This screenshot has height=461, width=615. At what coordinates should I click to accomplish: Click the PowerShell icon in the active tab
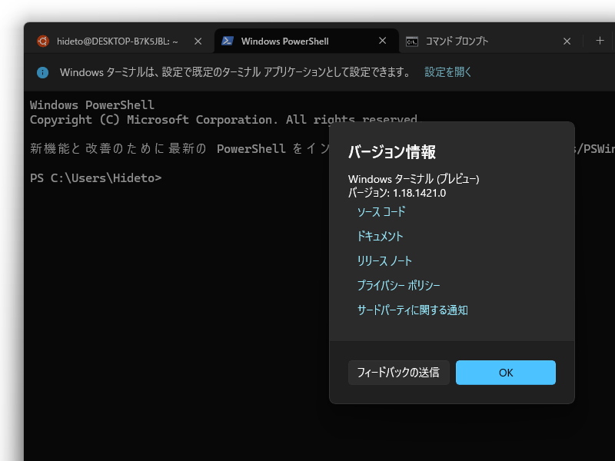pos(227,41)
